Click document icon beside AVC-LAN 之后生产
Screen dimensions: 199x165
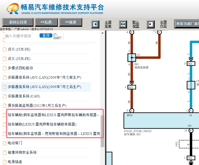(x=5, y=87)
